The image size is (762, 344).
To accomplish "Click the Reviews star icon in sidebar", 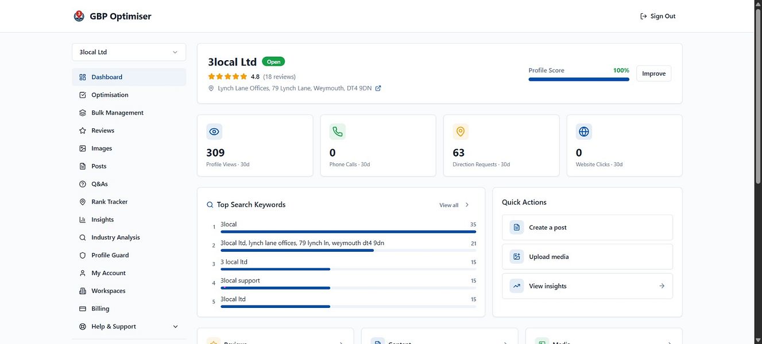I will click(83, 130).
